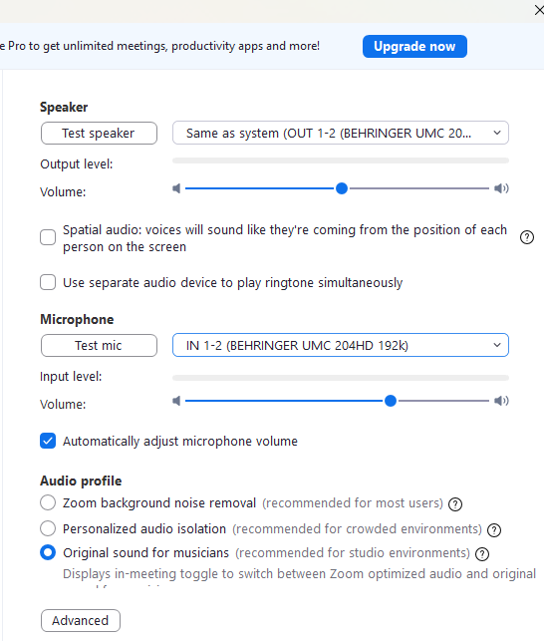The height and width of the screenshot is (641, 544).
Task: Select Original sound for musicians
Action: coord(48,552)
